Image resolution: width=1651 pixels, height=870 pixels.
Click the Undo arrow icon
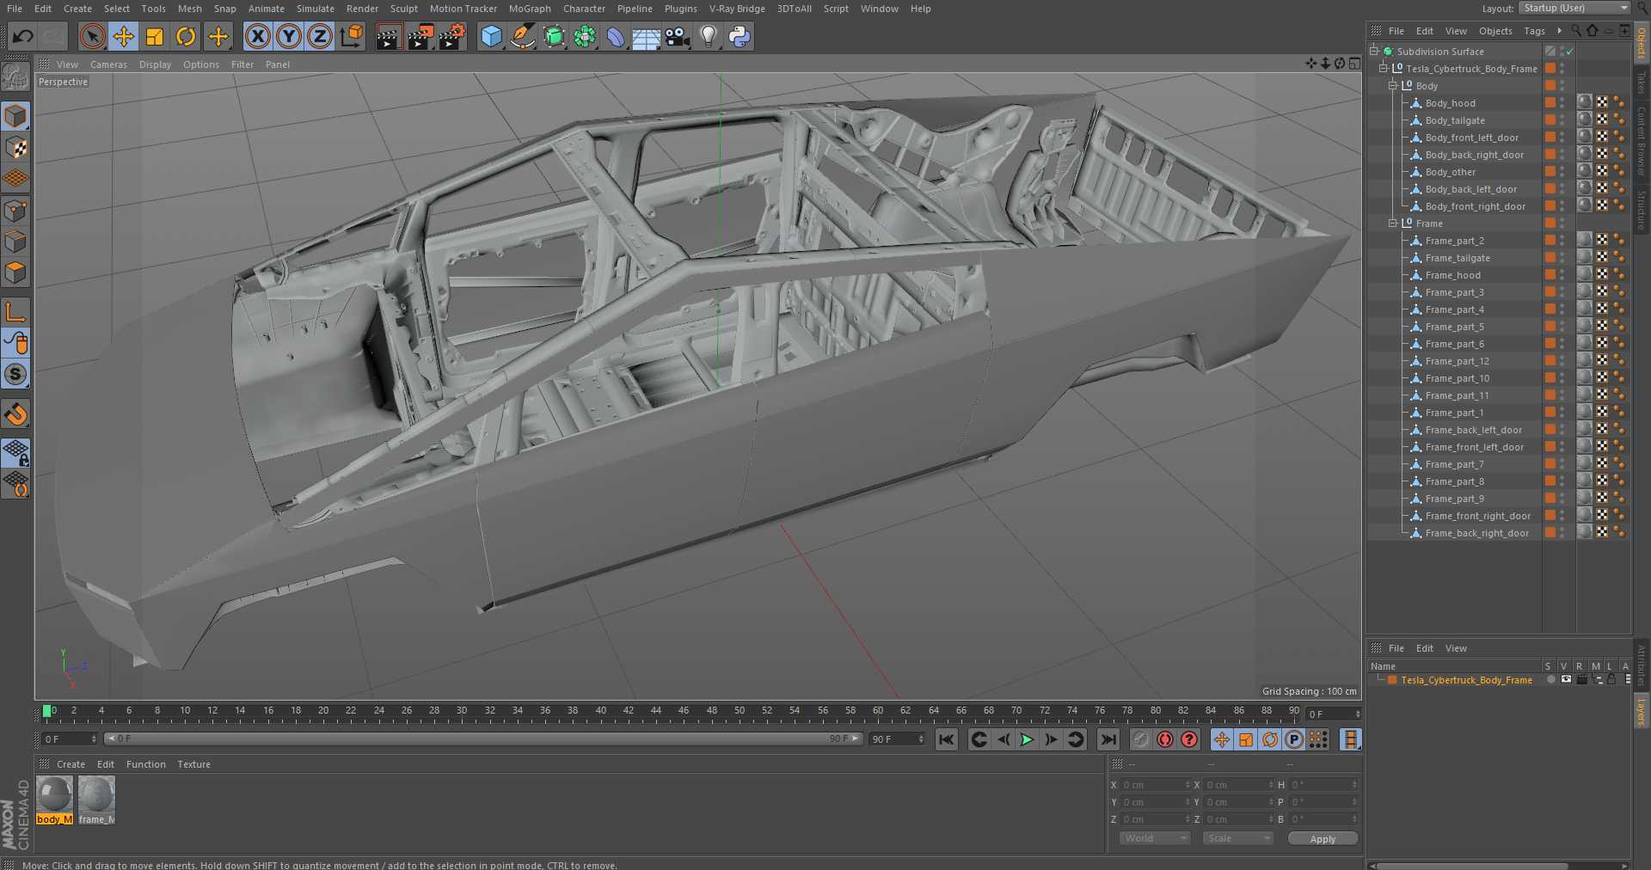point(23,36)
